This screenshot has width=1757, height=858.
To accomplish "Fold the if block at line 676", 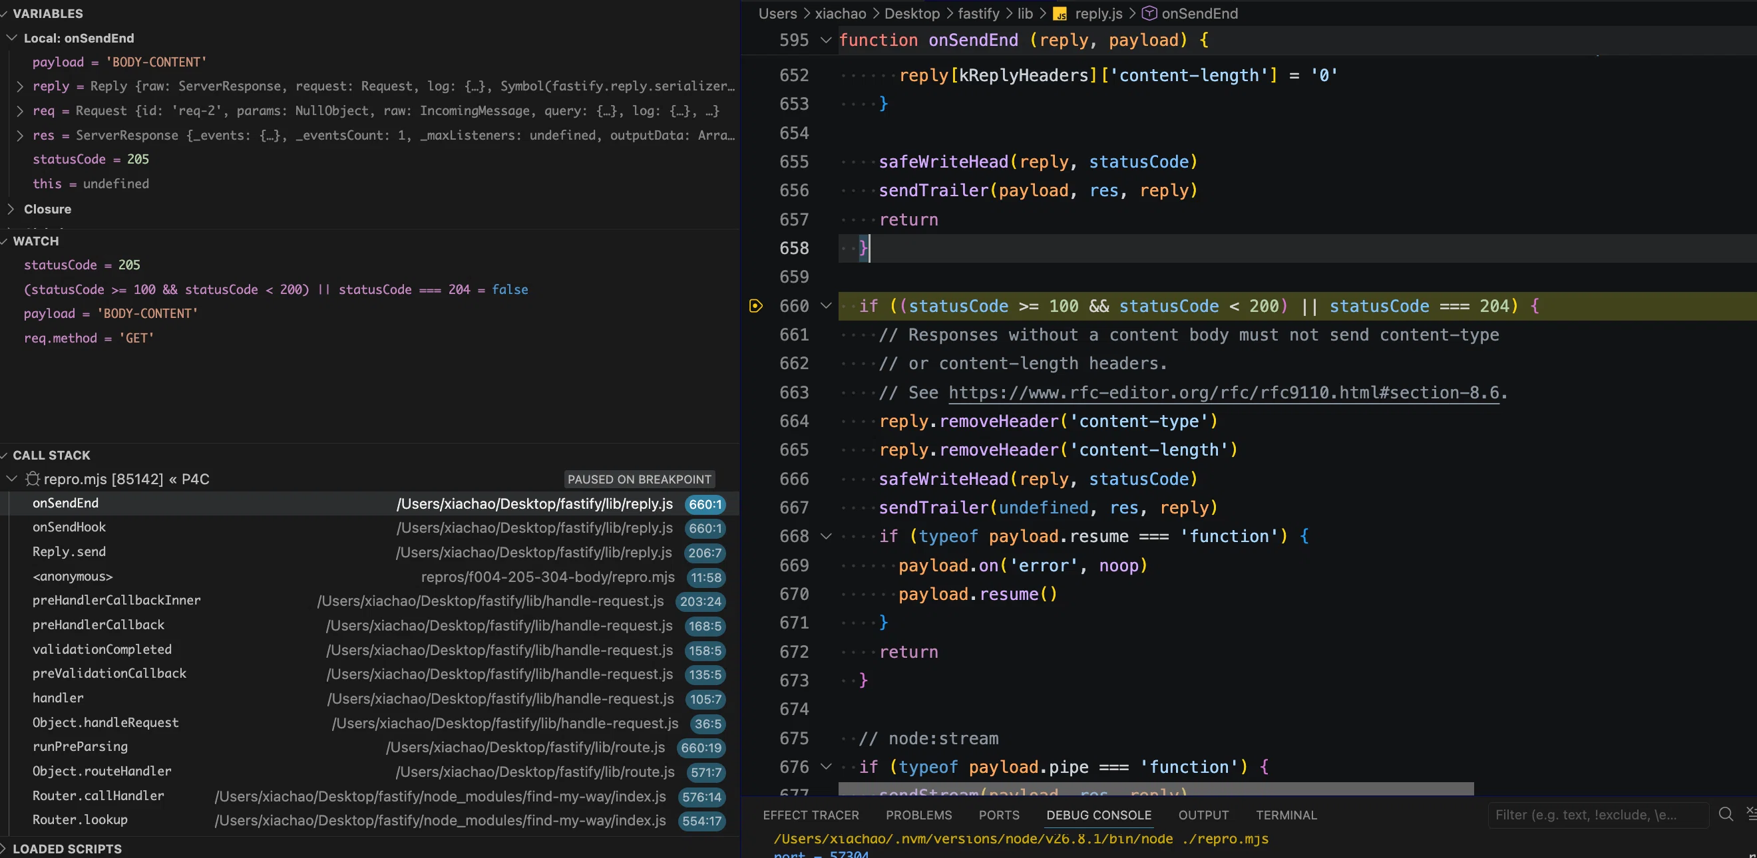I will point(826,768).
